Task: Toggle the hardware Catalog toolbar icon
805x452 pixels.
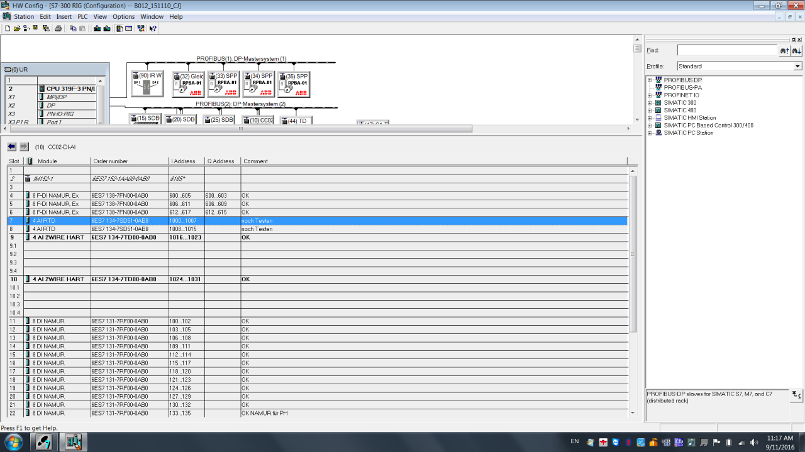Action: pyautogui.click(x=119, y=28)
